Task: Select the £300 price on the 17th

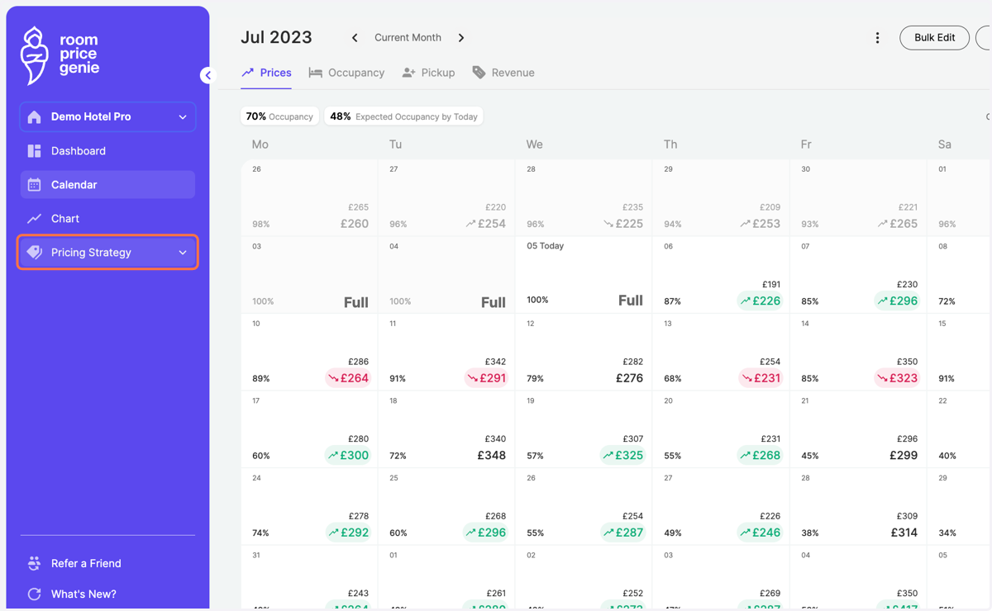Action: click(348, 456)
